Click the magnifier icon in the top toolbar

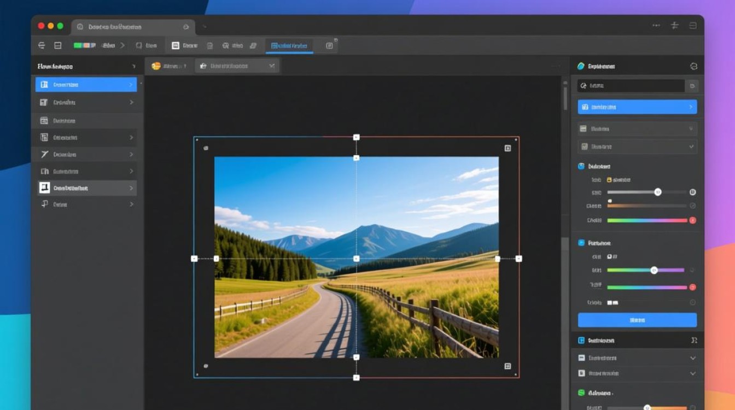pyautogui.click(x=225, y=46)
